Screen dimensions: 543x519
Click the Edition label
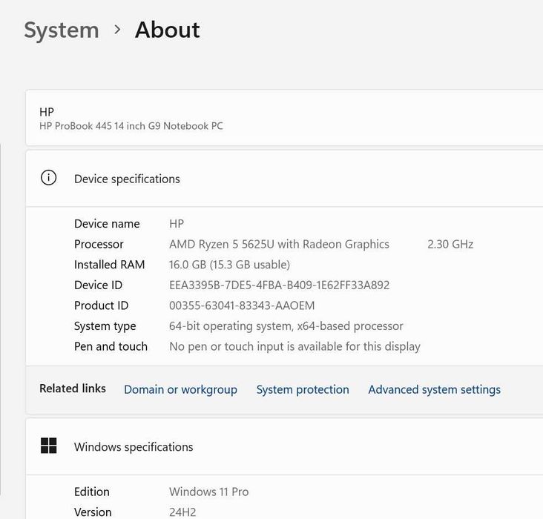(x=92, y=492)
